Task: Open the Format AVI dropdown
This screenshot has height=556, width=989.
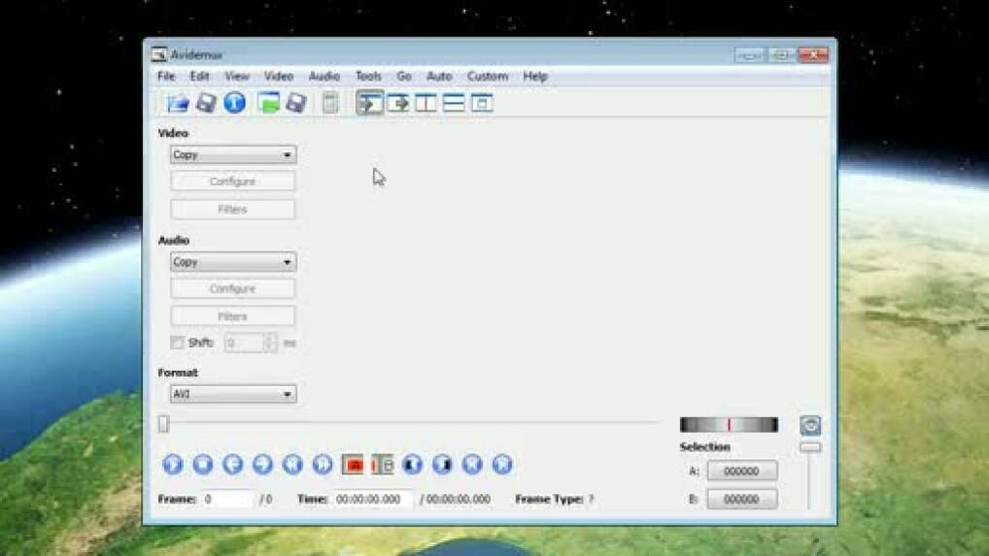Action: pos(233,394)
